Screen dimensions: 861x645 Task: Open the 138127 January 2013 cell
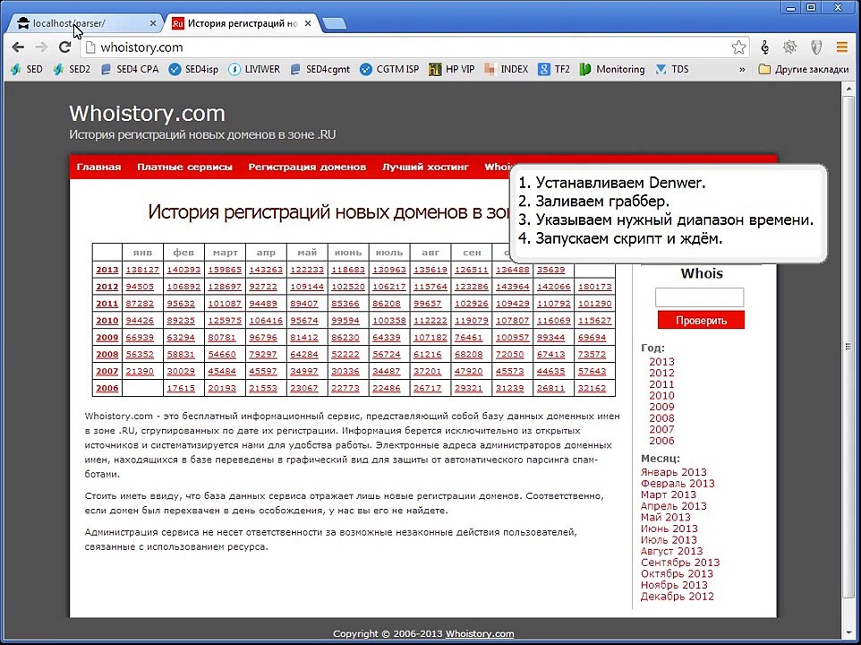pyautogui.click(x=142, y=270)
